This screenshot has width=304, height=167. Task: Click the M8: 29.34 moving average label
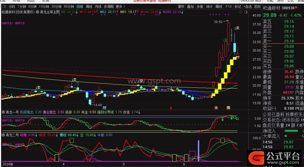[x=69, y=12]
